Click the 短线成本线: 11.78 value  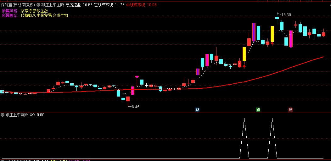point(109,5)
